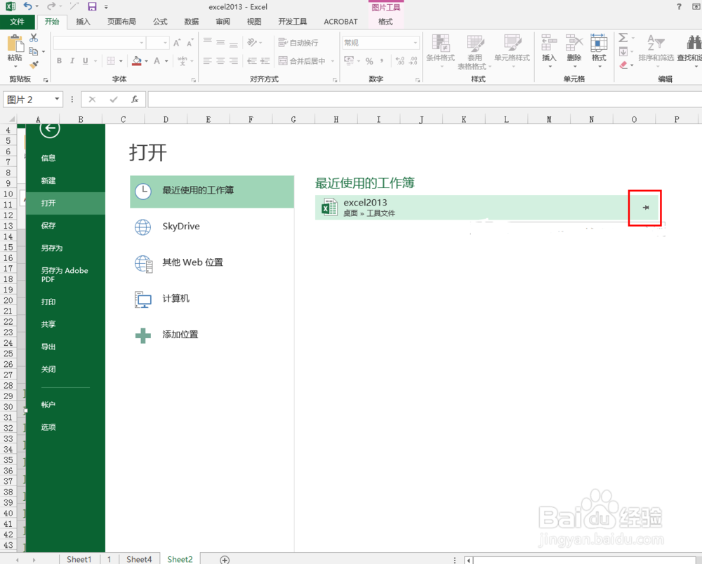Click 信息 in the green sidebar
This screenshot has width=702, height=564.
tap(48, 158)
